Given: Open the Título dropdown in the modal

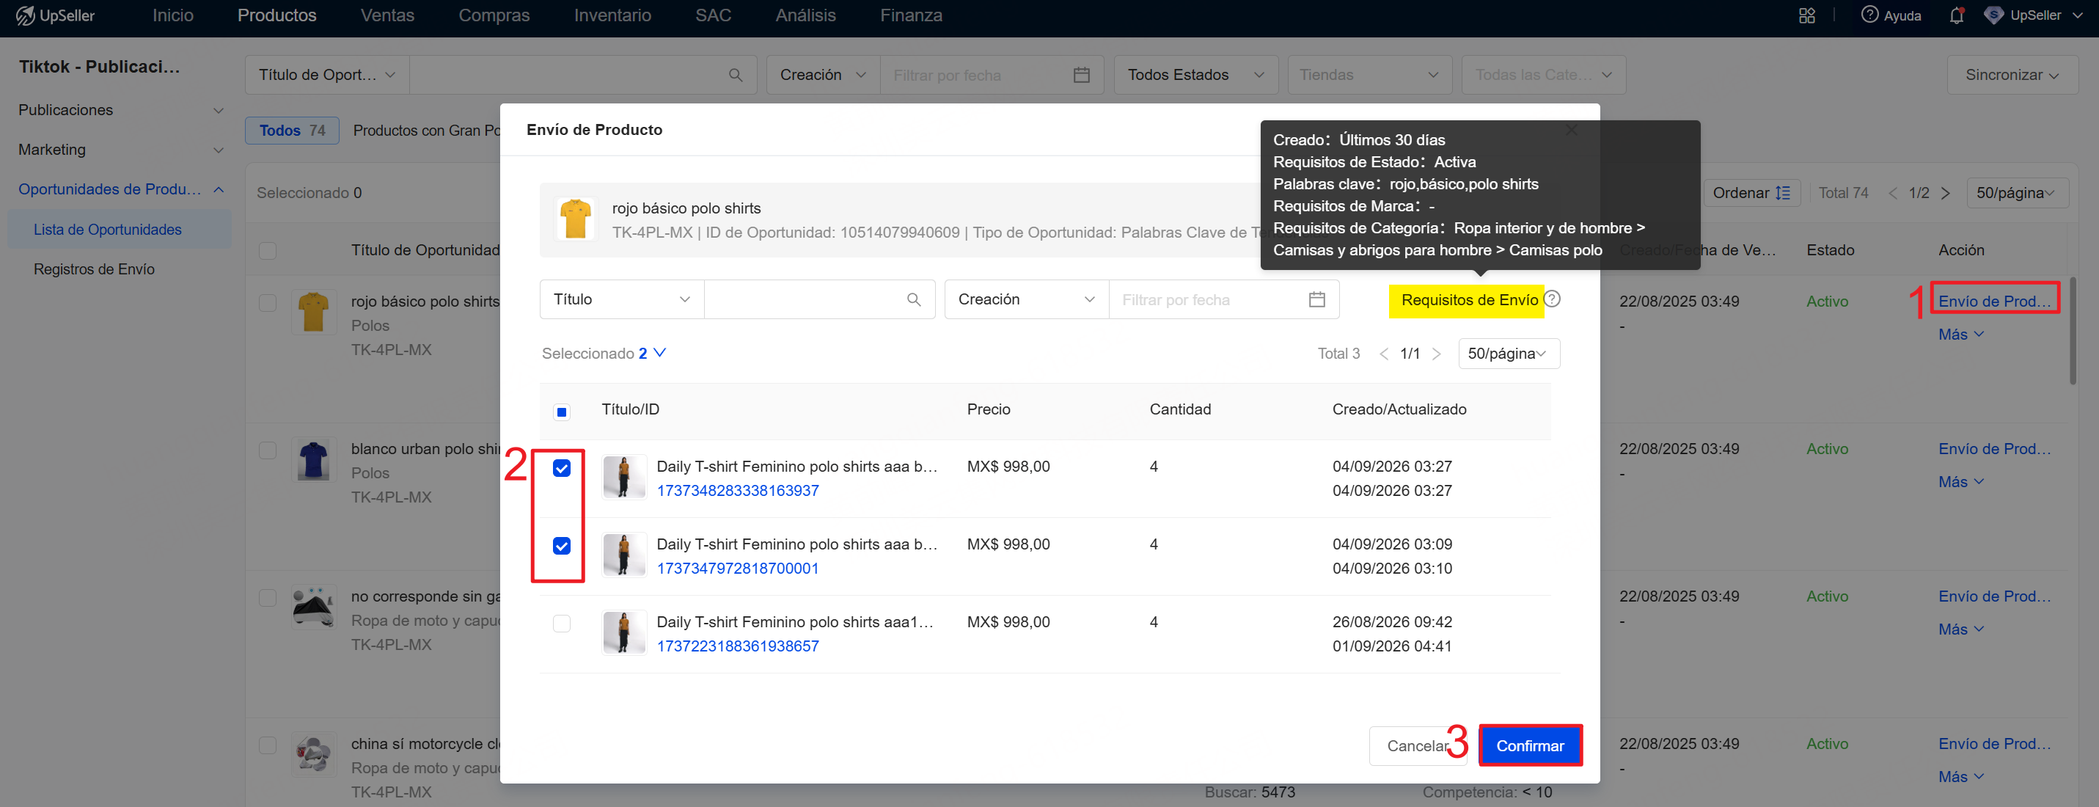Looking at the screenshot, I should (x=622, y=300).
